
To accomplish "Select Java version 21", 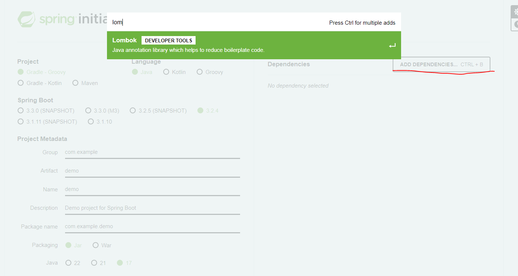I will [99, 263].
